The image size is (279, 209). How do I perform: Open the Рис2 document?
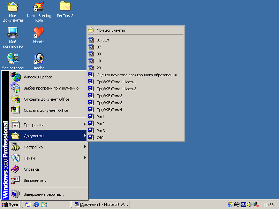tap(136, 124)
